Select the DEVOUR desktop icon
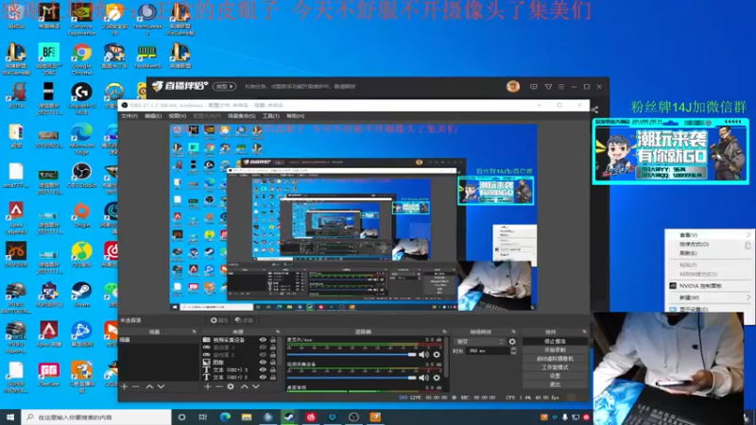 (x=16, y=254)
